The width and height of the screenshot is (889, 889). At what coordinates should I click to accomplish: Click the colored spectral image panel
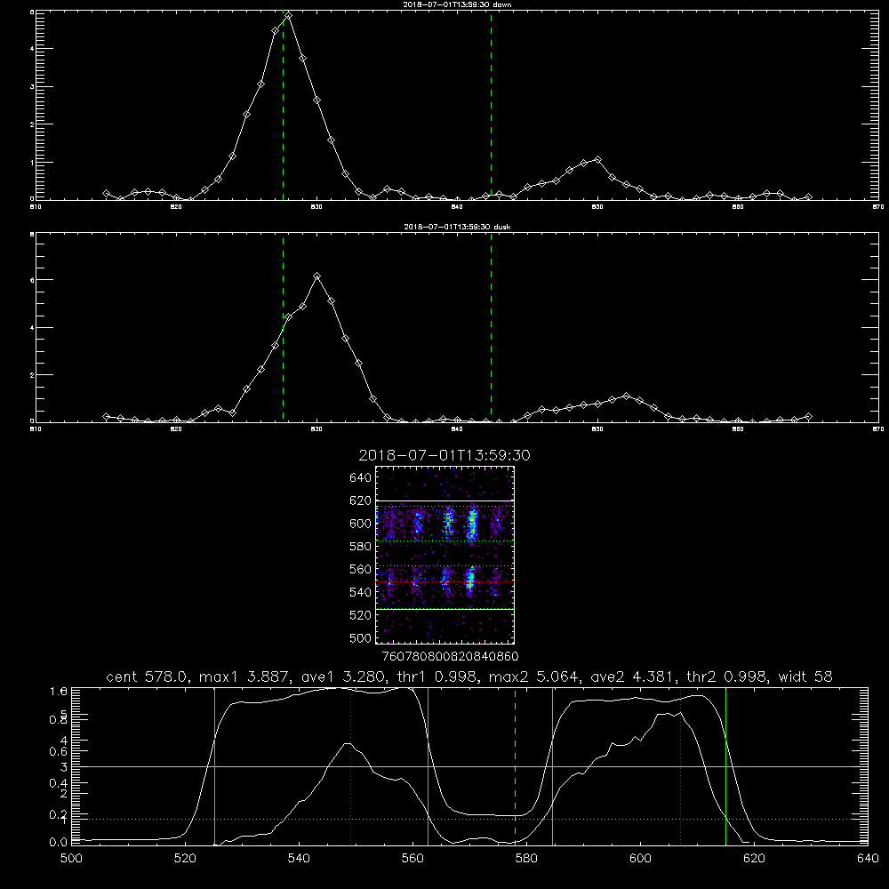click(444, 555)
